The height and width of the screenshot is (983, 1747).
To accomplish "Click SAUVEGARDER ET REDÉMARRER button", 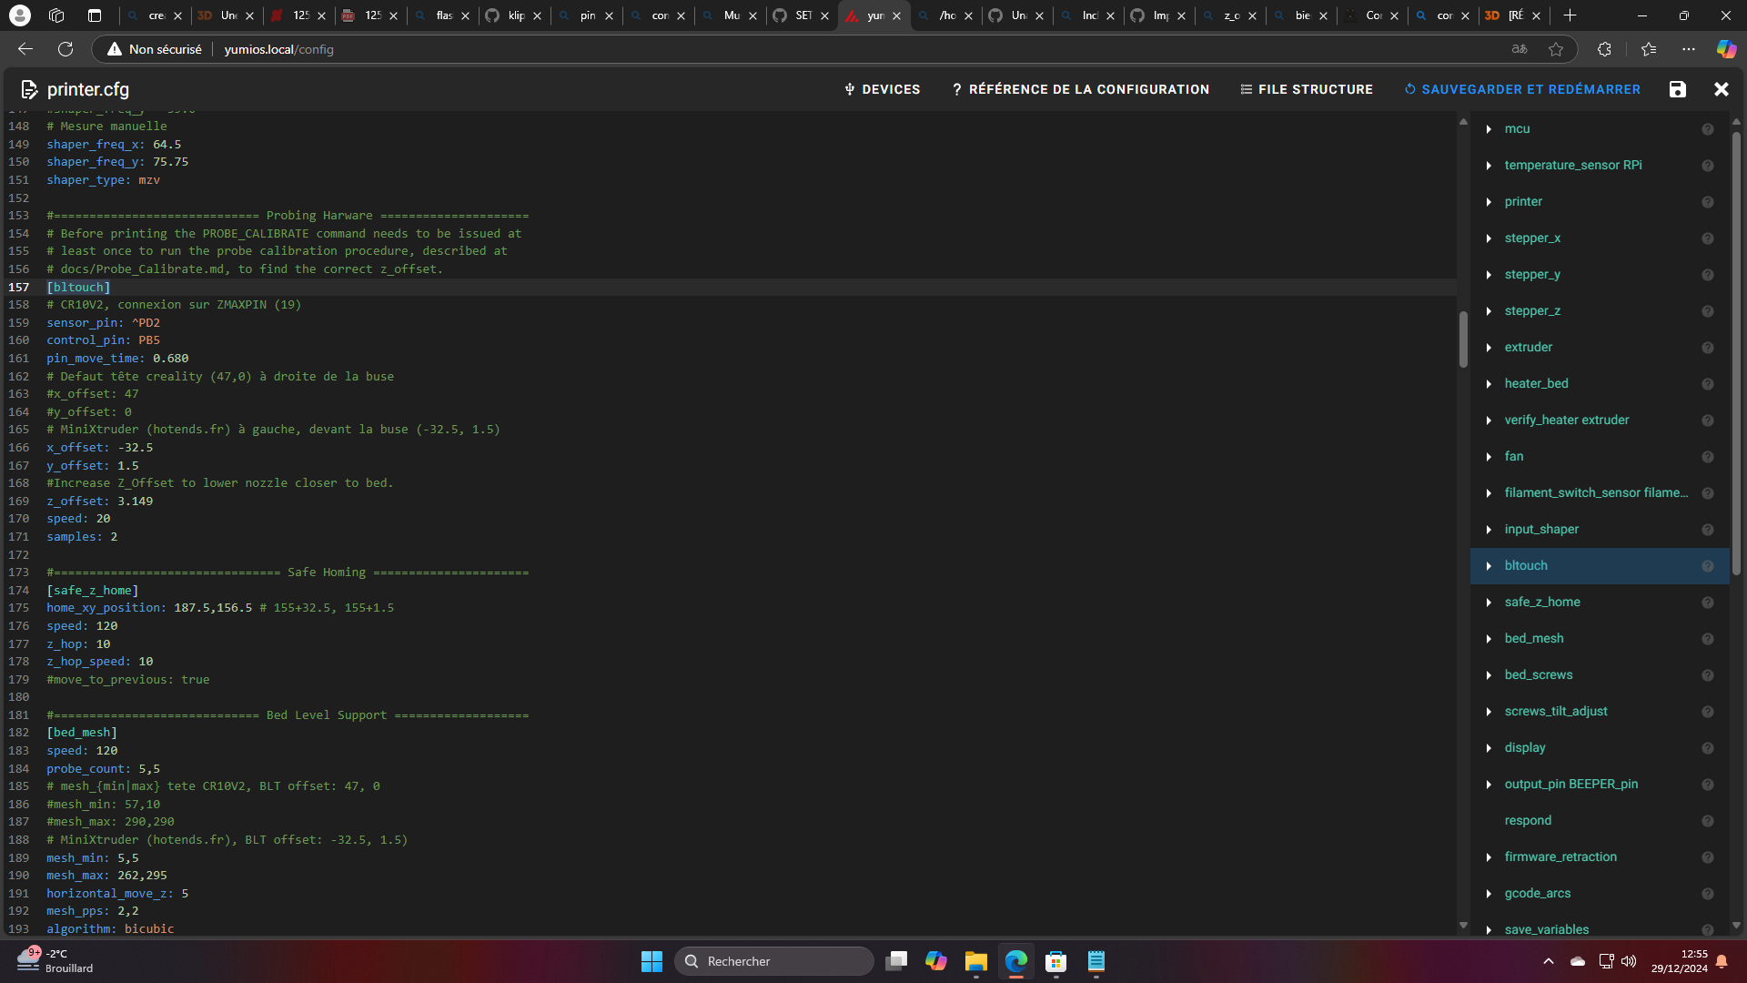I will pyautogui.click(x=1522, y=89).
